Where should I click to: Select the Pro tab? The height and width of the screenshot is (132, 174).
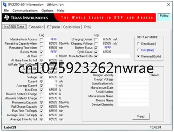pos(87,27)
